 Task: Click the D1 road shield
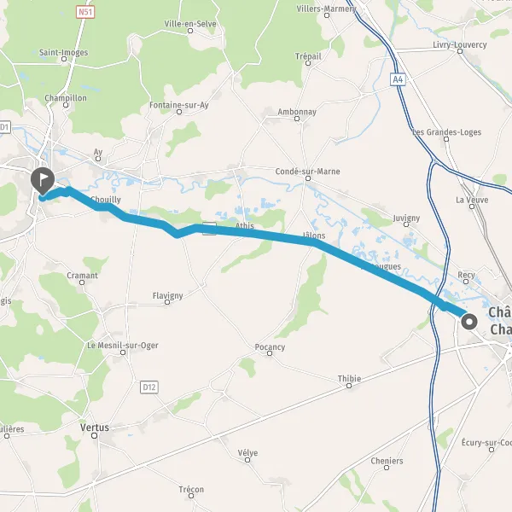pos(4,127)
